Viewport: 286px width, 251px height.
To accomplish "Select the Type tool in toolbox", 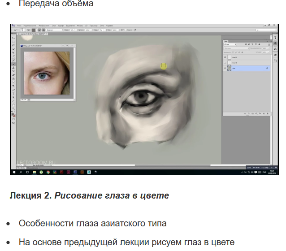I will (13, 94).
